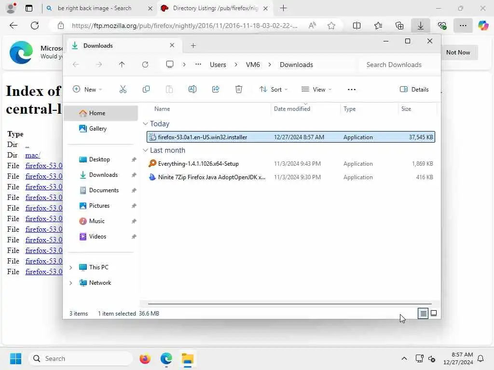
Task: Click the Edge address bar URL
Action: [184, 26]
